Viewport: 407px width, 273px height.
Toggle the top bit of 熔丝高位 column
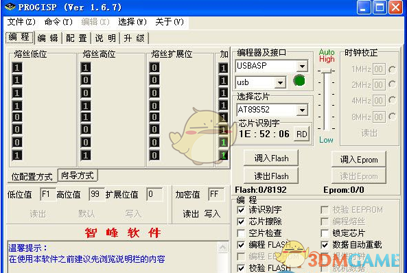86,68
